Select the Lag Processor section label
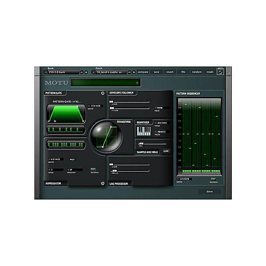Screen dimensions: 266x266 [x=119, y=184]
